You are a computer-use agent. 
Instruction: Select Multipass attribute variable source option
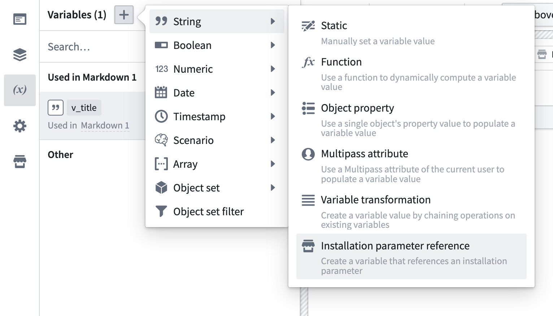click(412, 166)
